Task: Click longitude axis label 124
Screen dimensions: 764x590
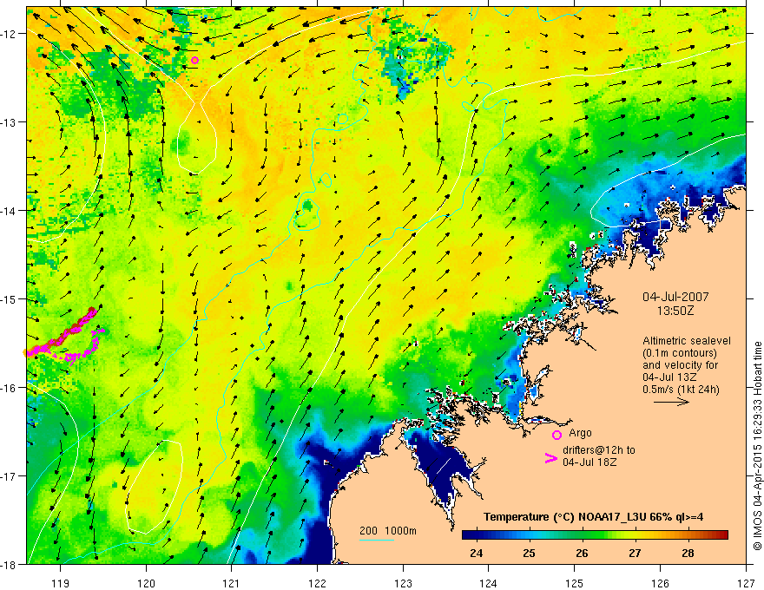Action: tap(489, 583)
